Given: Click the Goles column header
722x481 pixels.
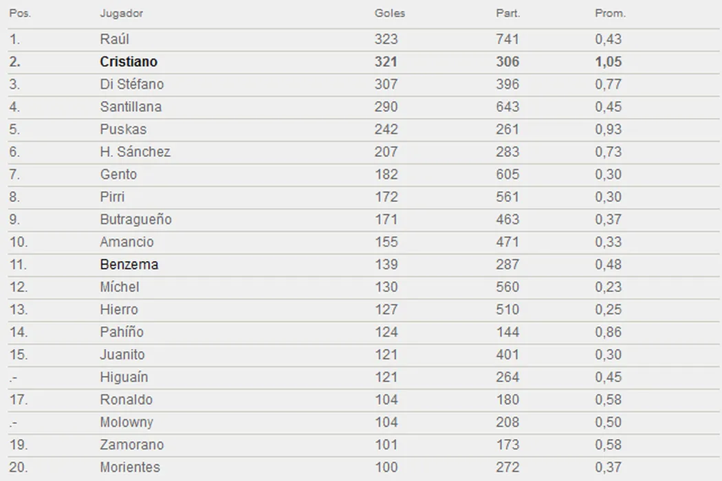Looking at the screenshot, I should (x=389, y=14).
